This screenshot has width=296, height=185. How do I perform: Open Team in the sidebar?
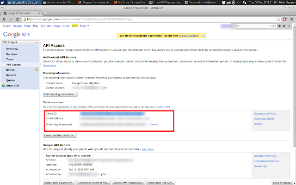[10, 59]
